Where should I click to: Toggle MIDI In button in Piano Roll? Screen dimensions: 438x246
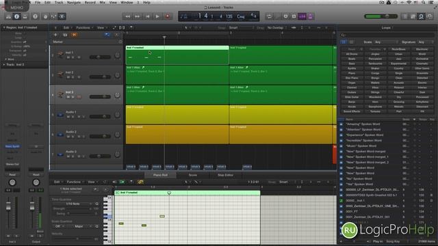click(122, 182)
